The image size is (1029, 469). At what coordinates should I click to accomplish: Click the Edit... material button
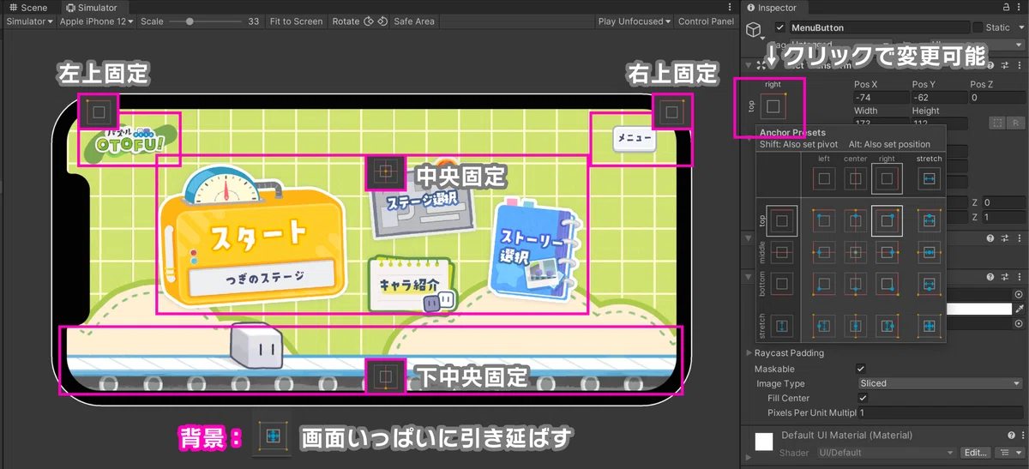click(974, 453)
